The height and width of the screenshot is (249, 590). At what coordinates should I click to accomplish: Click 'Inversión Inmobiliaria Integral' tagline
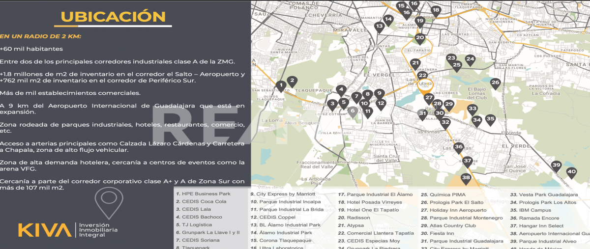point(98,230)
